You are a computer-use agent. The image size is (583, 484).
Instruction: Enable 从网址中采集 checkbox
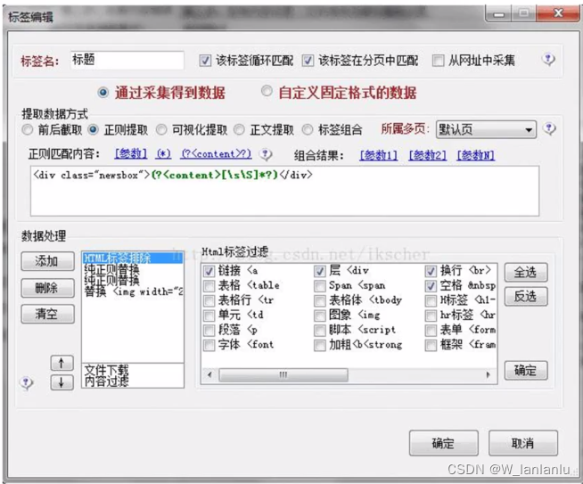click(438, 61)
